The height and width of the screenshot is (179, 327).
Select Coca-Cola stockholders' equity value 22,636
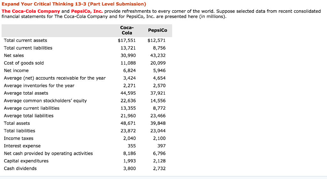click(128, 101)
